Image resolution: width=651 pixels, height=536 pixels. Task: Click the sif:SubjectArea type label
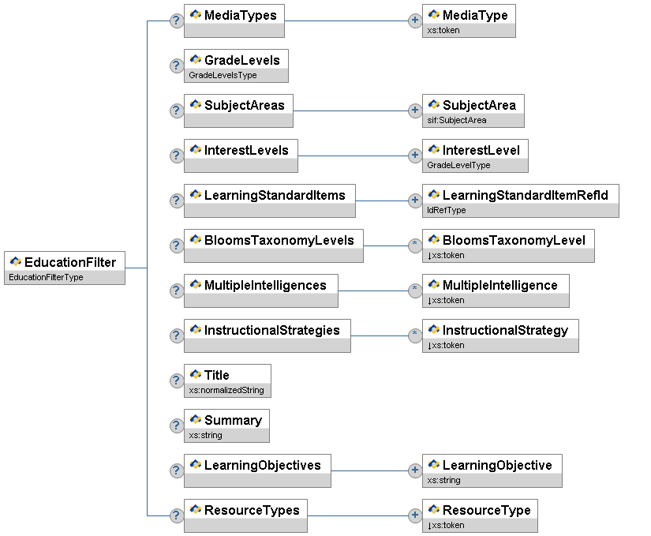click(457, 121)
